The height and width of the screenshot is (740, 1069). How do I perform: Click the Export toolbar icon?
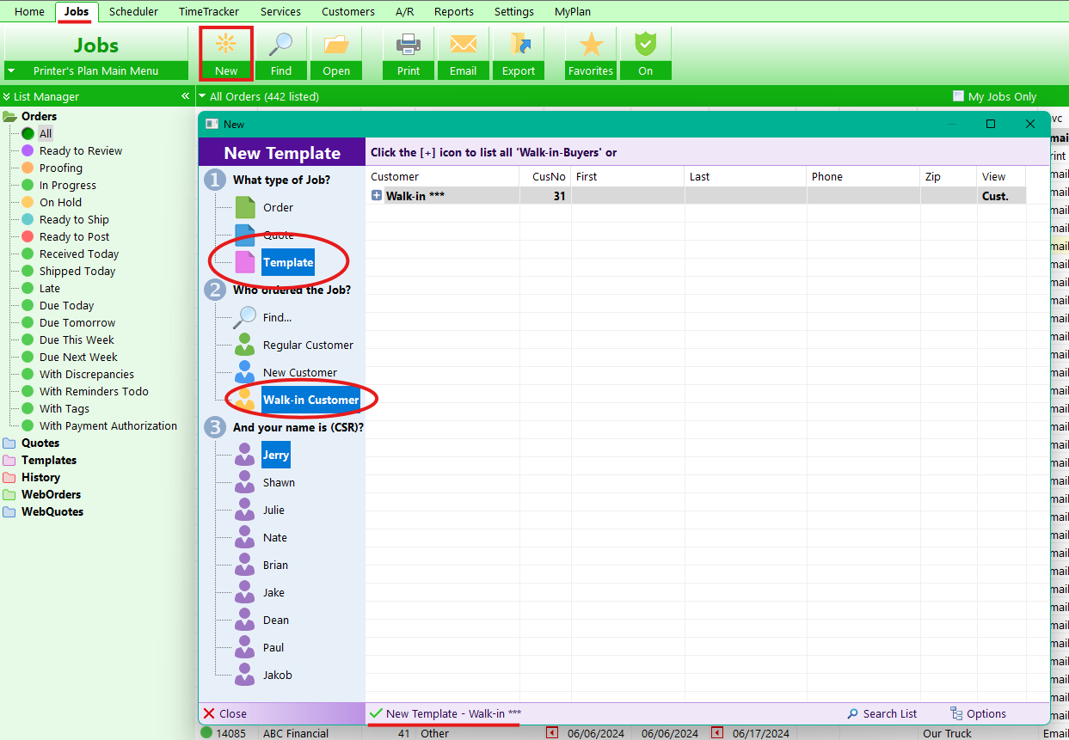(x=519, y=45)
